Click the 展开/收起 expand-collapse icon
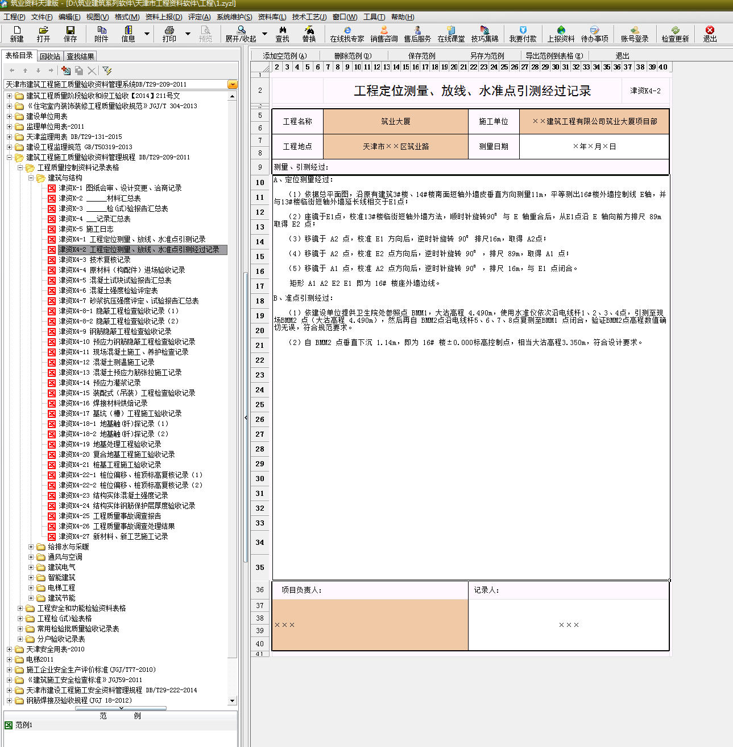This screenshot has height=747, width=733. tap(241, 34)
